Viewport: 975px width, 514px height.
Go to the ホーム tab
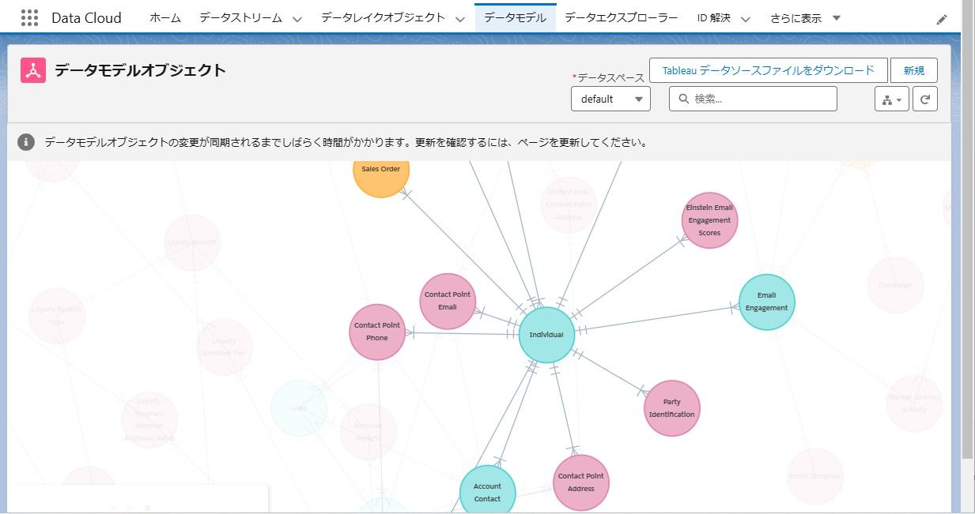(164, 18)
